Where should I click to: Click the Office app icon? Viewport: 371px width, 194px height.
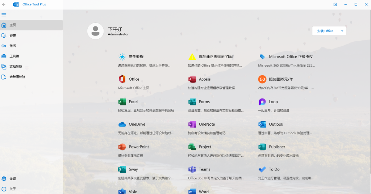click(122, 79)
